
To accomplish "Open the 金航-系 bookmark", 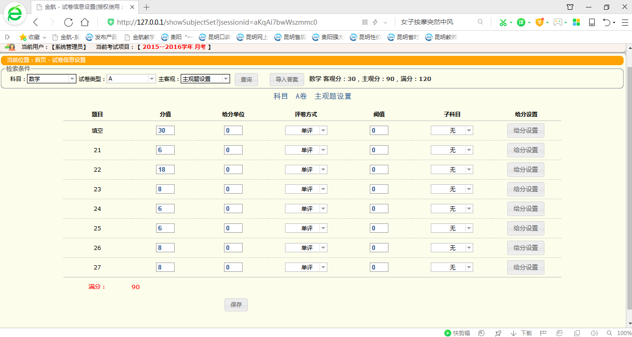I will coord(66,37).
